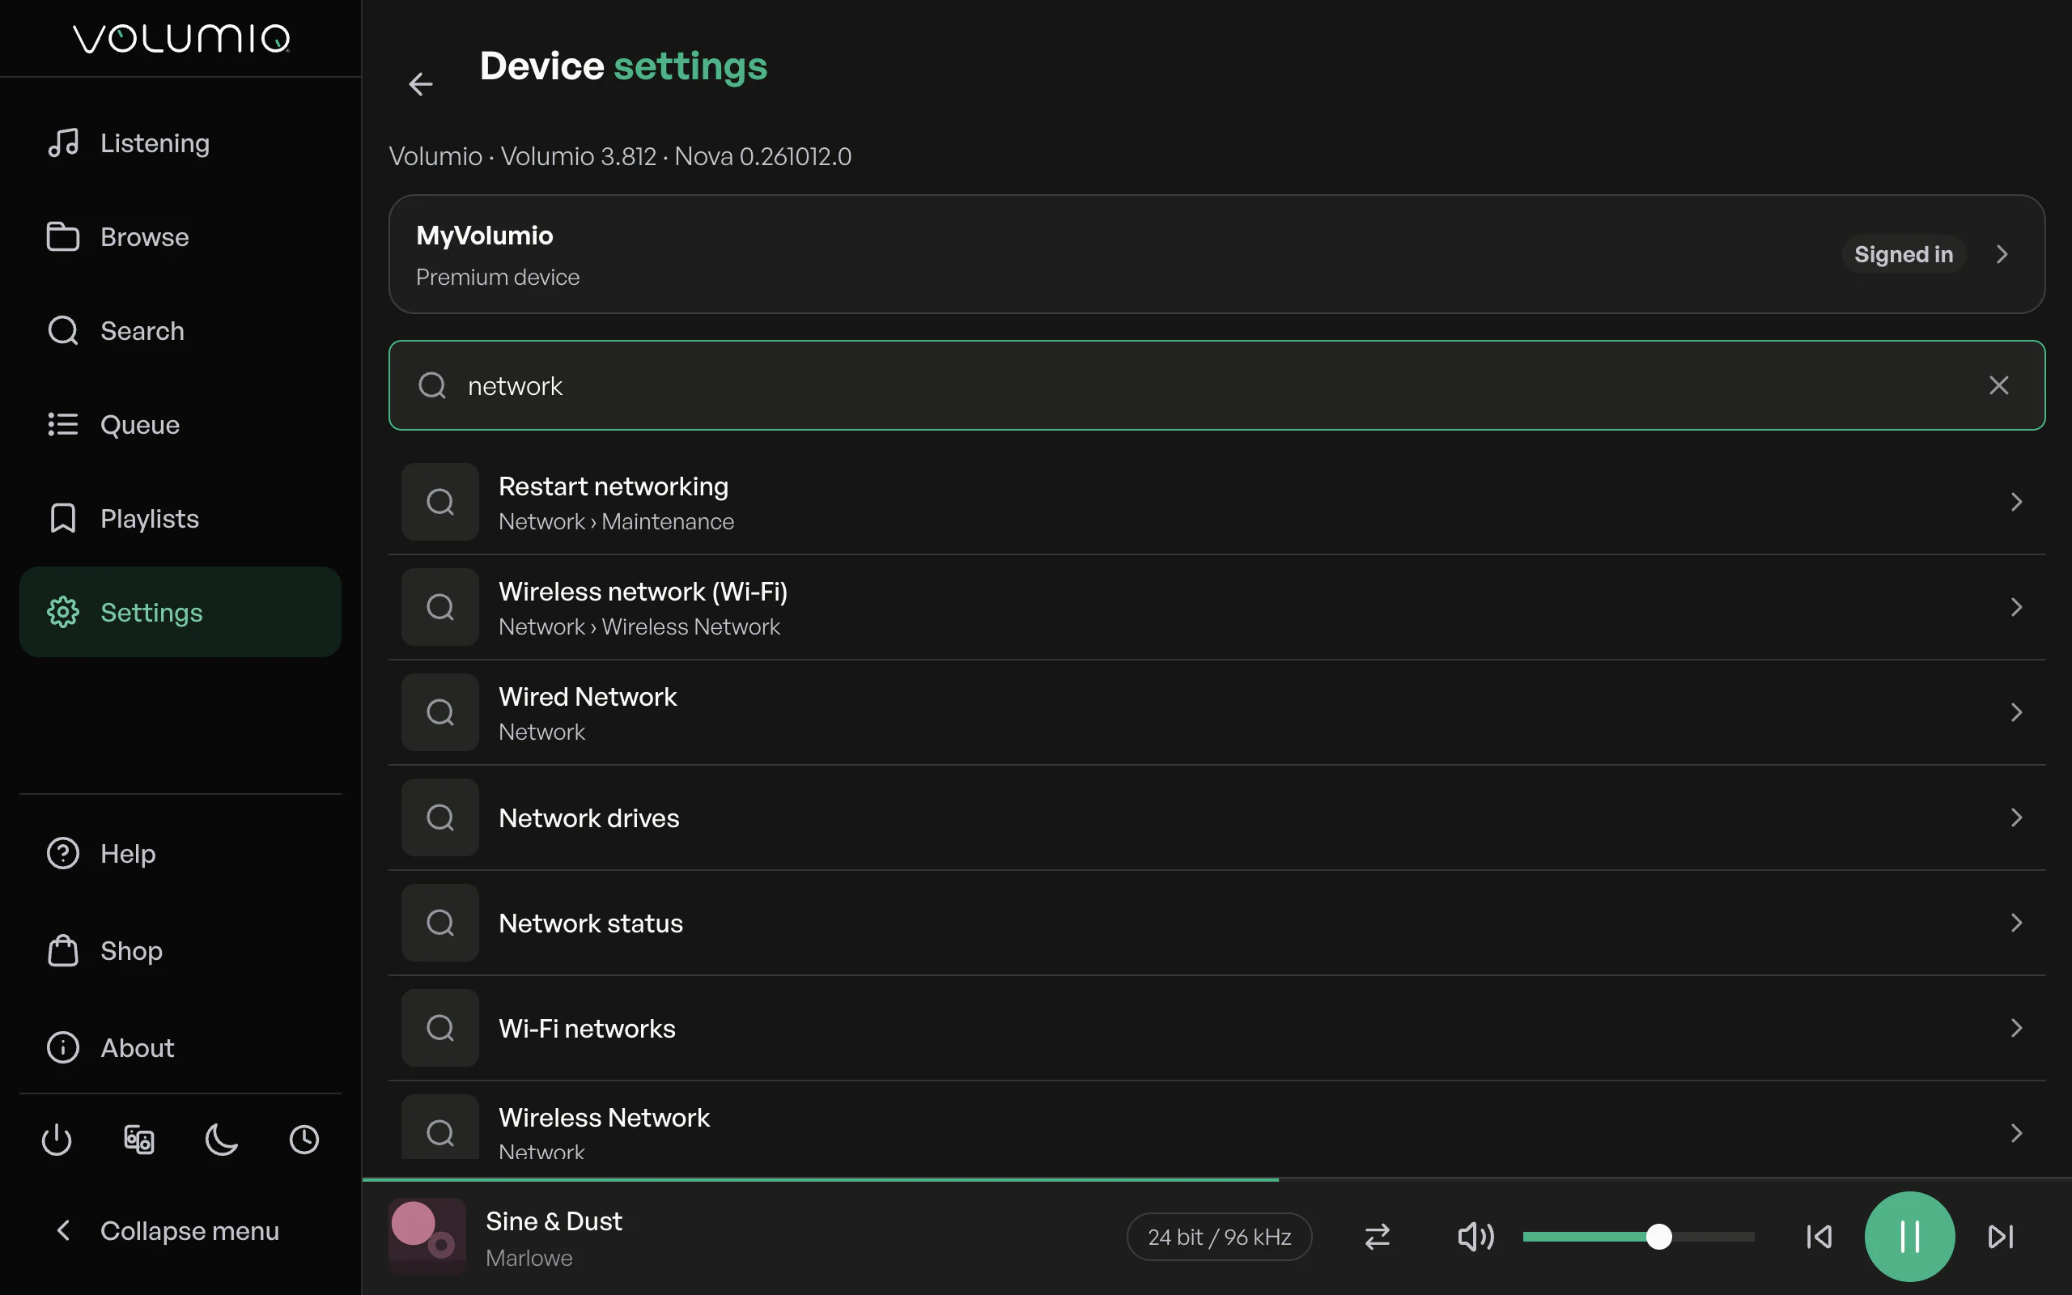Click the Sine & Dust album art

click(427, 1236)
